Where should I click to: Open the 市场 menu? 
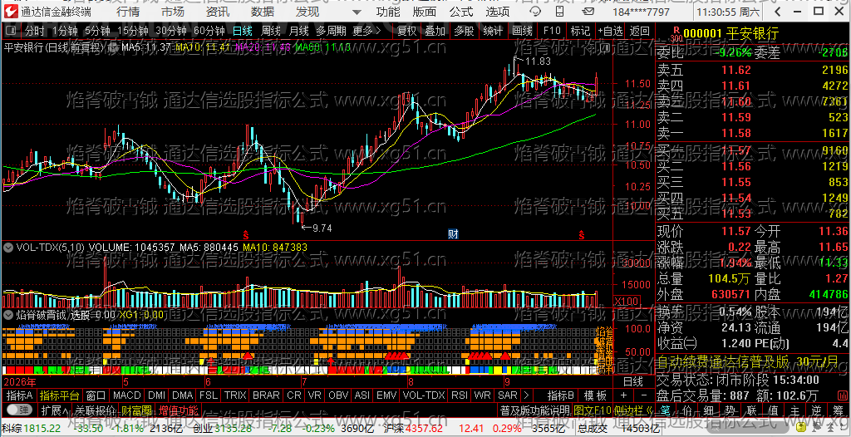tap(173, 12)
